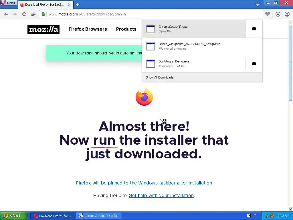Add page to bookmarks heart icon

point(268,14)
